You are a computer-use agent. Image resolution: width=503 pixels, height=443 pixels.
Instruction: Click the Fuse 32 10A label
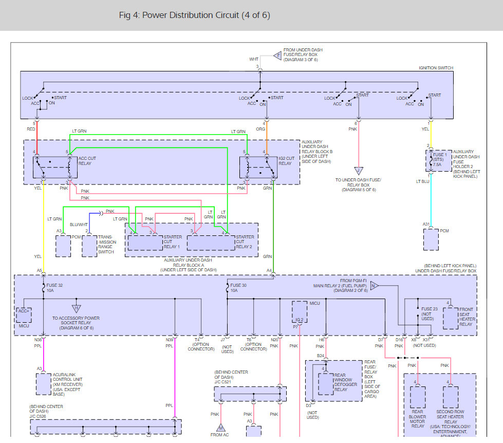point(55,288)
